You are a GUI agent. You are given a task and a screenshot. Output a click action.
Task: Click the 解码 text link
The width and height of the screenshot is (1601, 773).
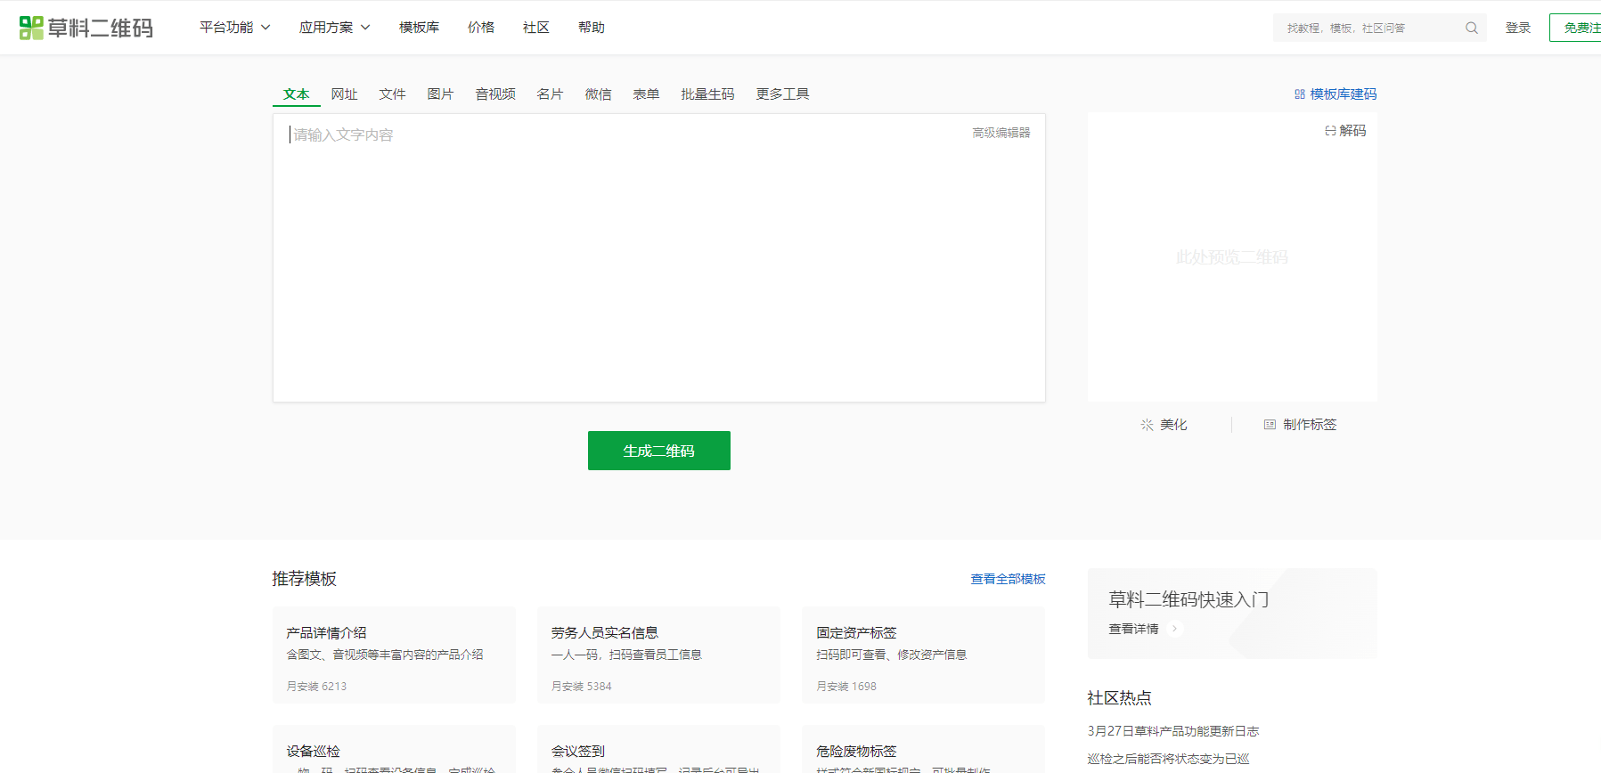1352,130
